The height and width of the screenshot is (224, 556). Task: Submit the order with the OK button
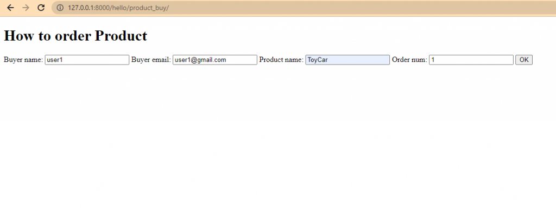pyautogui.click(x=524, y=60)
